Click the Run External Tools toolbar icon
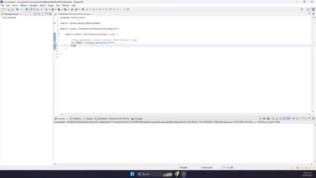The width and height of the screenshot is (316, 178). click(65, 9)
